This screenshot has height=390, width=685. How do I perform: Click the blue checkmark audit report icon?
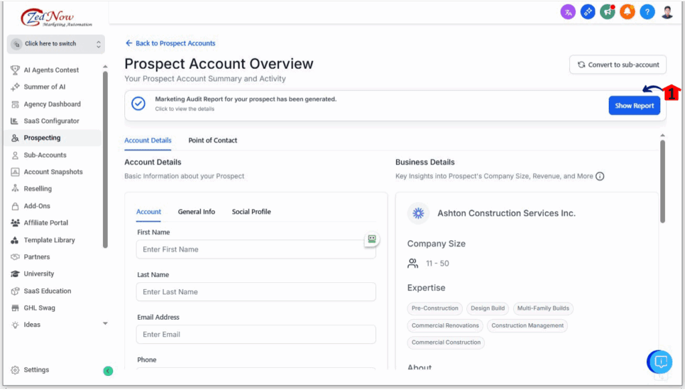(138, 104)
